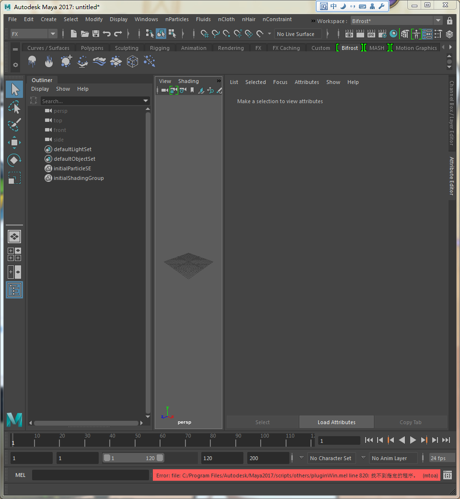This screenshot has width=460, height=499.
Task: Switch to the Polygons shelf tab
Action: point(92,48)
